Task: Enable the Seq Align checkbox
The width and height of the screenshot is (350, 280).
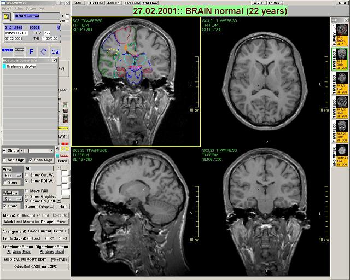Action: [x=5, y=160]
